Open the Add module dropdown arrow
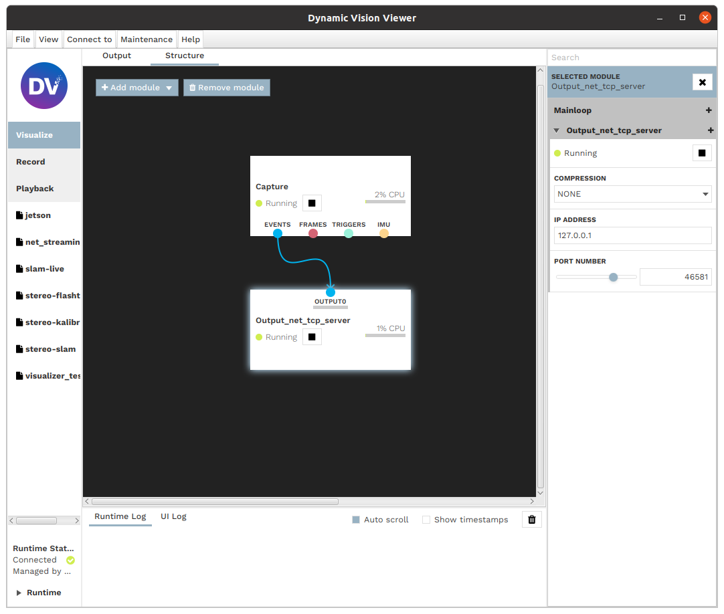The width and height of the screenshot is (724, 614). tap(169, 87)
